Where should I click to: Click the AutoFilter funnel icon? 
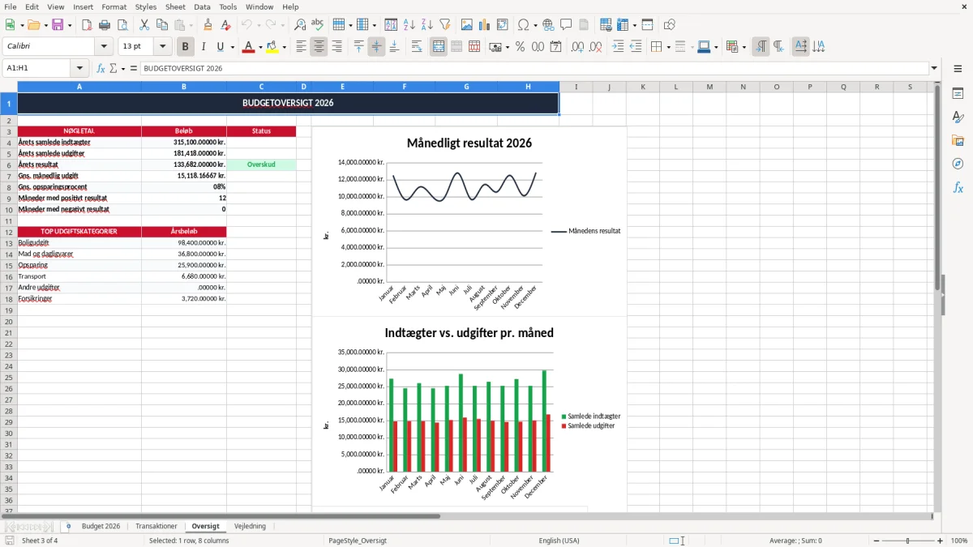(x=444, y=25)
